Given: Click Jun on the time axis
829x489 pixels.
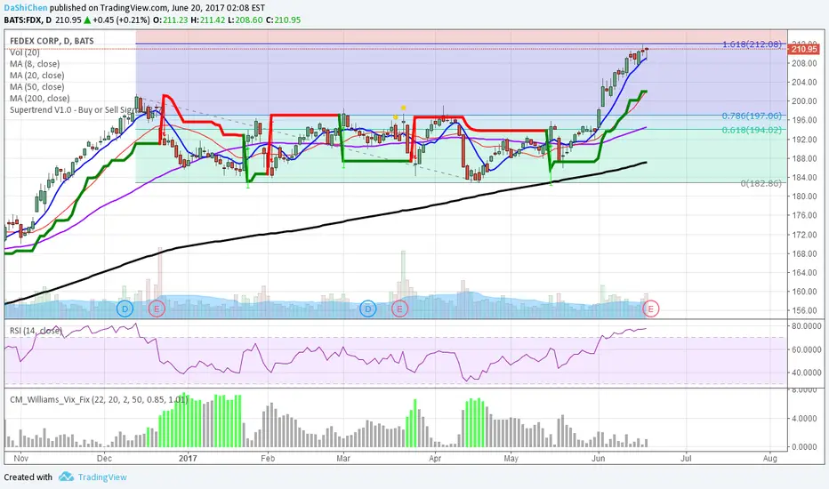Looking at the screenshot, I should (x=598, y=459).
